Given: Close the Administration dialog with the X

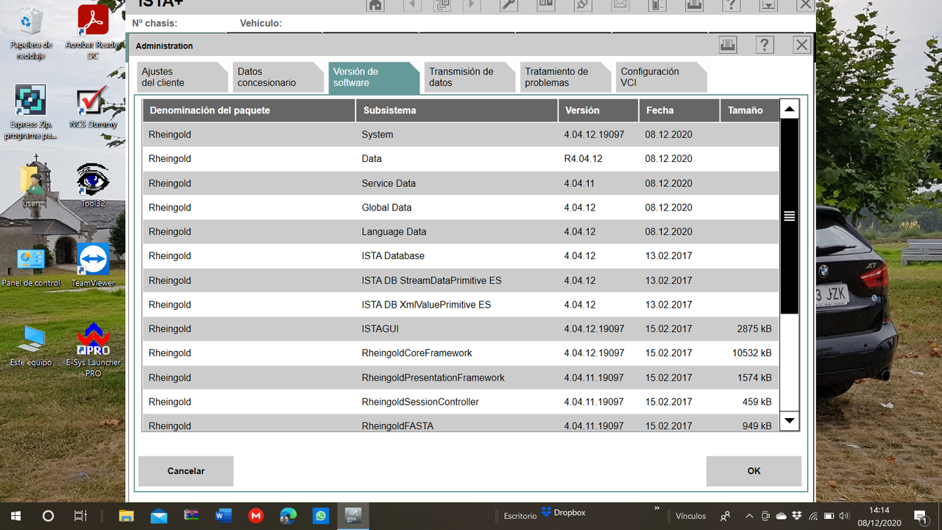Looking at the screenshot, I should 802,45.
